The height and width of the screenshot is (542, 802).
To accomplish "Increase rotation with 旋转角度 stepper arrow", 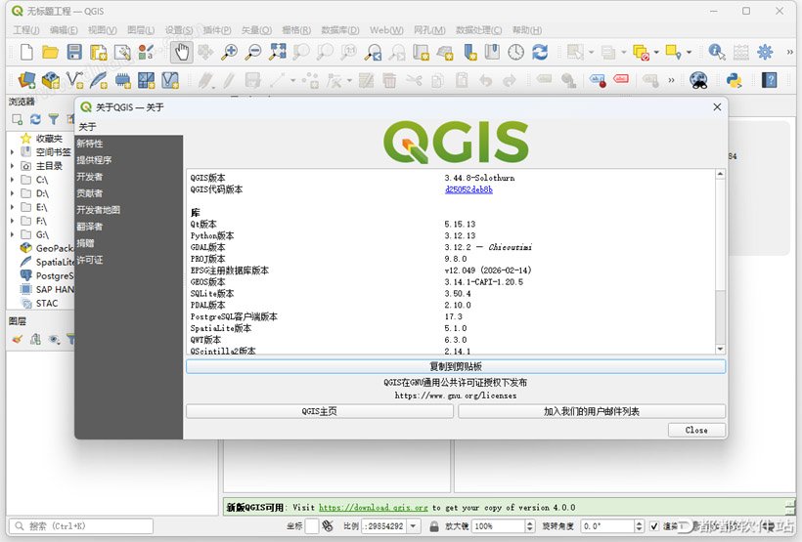I will pyautogui.click(x=639, y=522).
